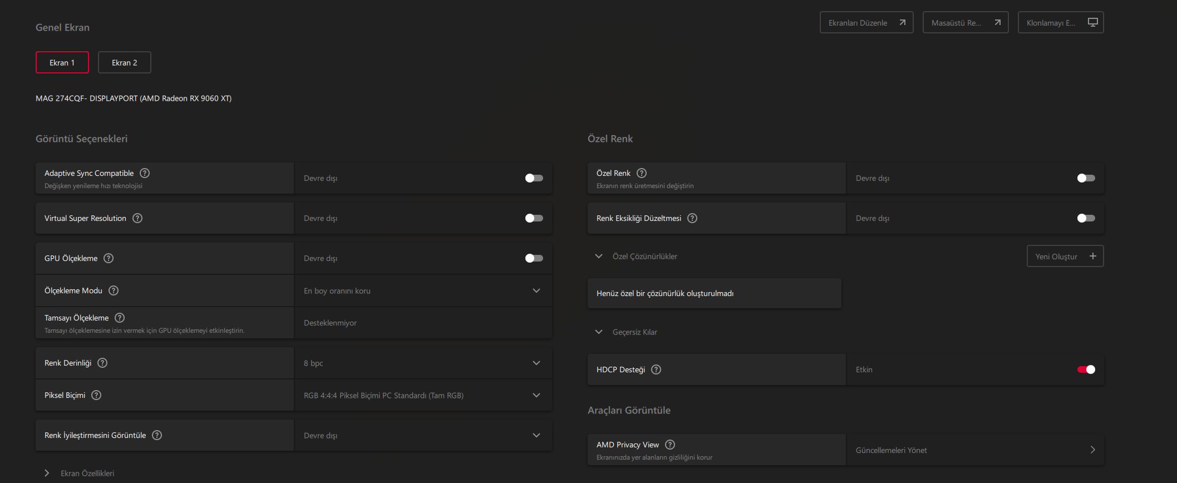The height and width of the screenshot is (483, 1177).
Task: Click Renk İyileştirmesini Görüntüle help icon
Action: (157, 435)
